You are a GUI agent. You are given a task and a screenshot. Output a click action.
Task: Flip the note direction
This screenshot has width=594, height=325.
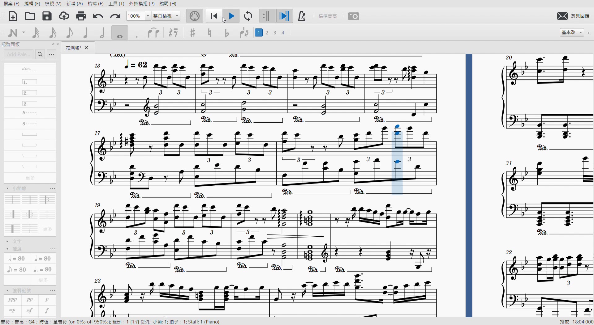pyautogui.click(x=244, y=32)
